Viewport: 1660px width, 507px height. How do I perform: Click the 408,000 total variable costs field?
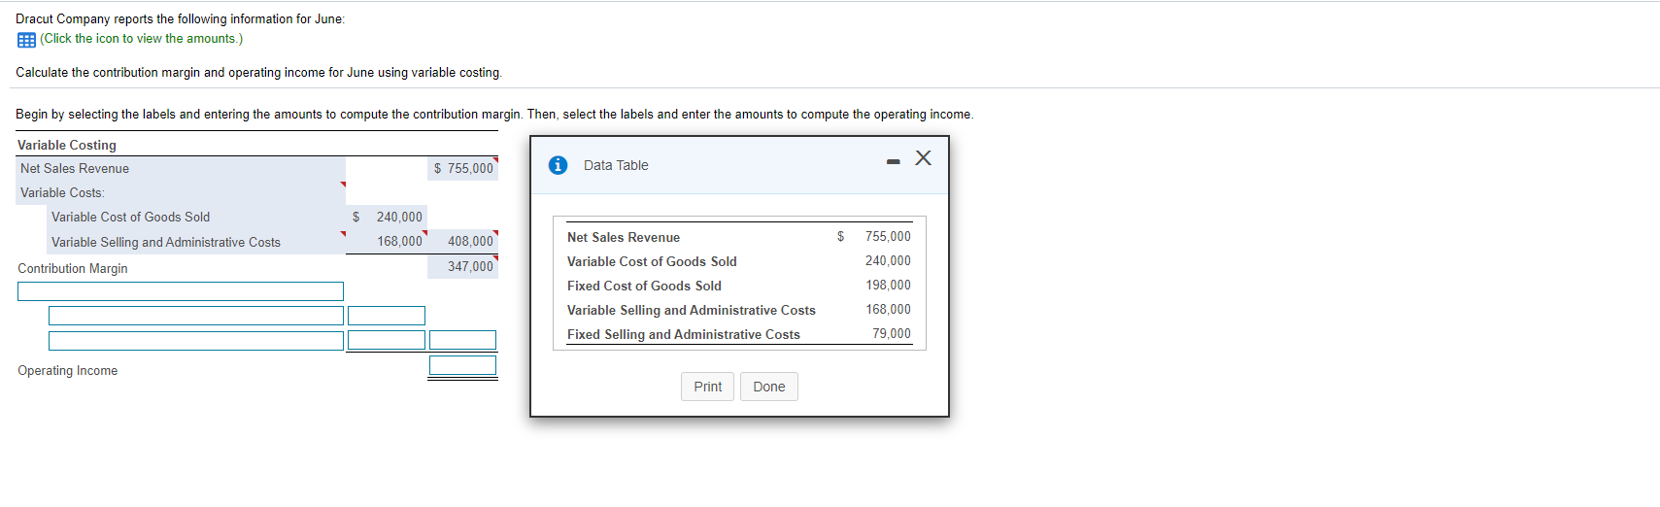tap(462, 241)
